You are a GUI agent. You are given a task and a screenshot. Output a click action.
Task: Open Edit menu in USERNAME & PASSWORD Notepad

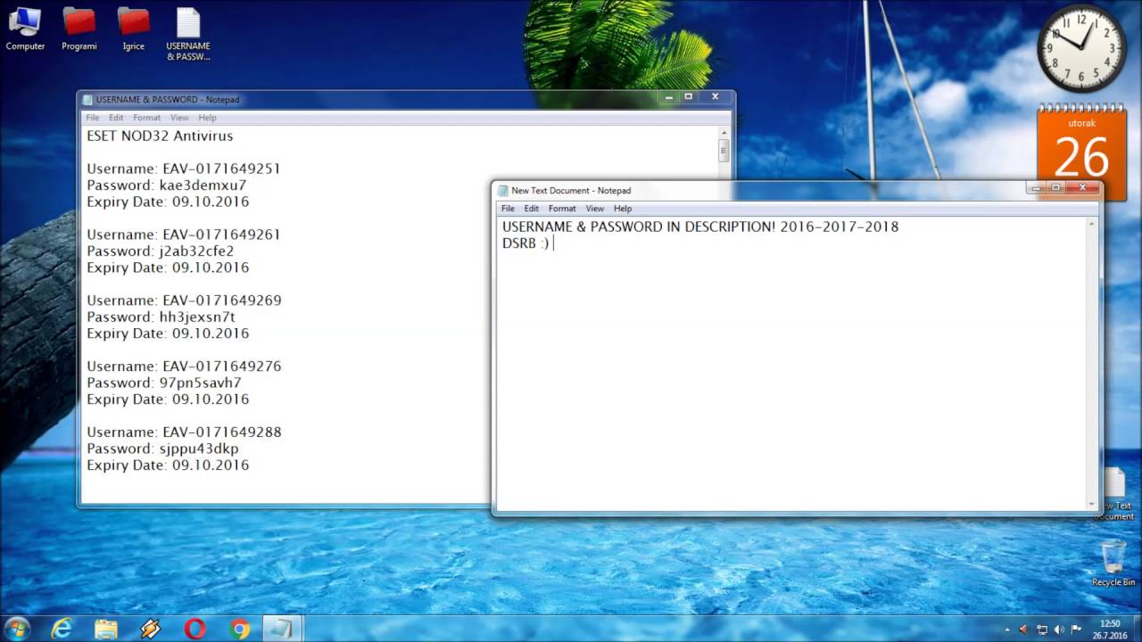(x=116, y=118)
